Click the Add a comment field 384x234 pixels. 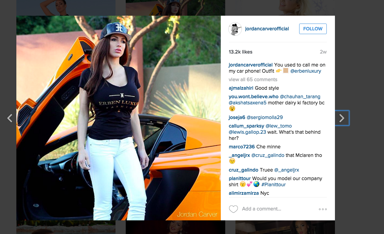click(277, 209)
